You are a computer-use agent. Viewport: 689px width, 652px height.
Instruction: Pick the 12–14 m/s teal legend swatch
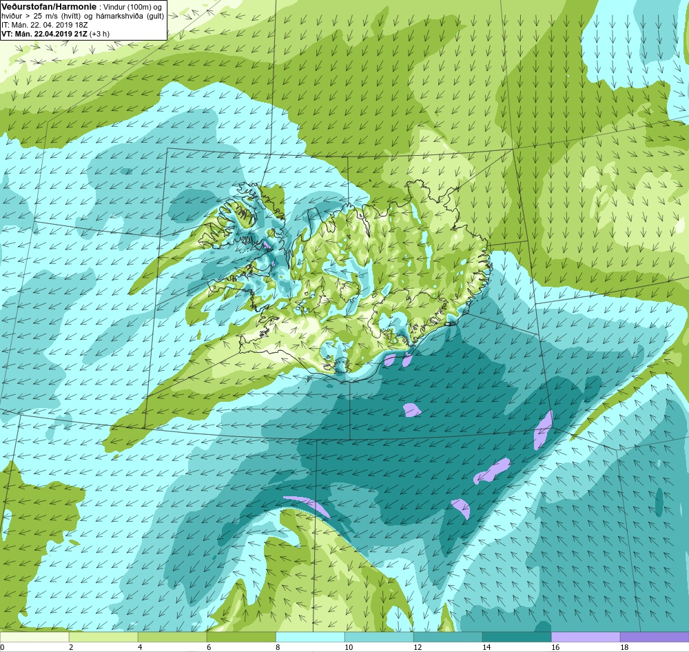(448, 637)
